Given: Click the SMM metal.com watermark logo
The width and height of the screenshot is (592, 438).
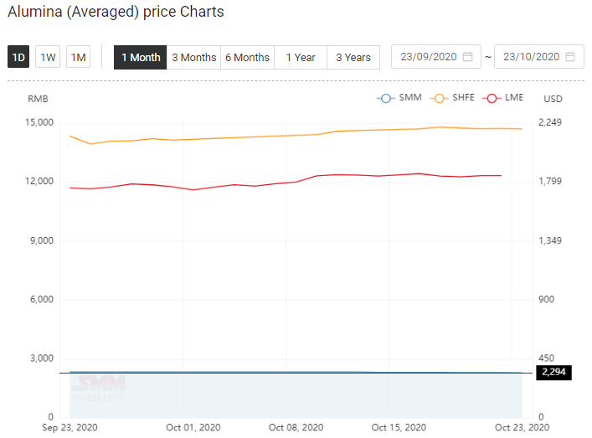Looking at the screenshot, I should (x=98, y=388).
